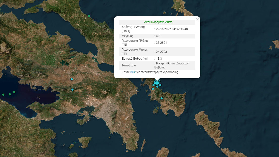The image size is (279, 157).
Task: Select the lower cyan marker northwest of Athens
Action: tap(72, 90)
